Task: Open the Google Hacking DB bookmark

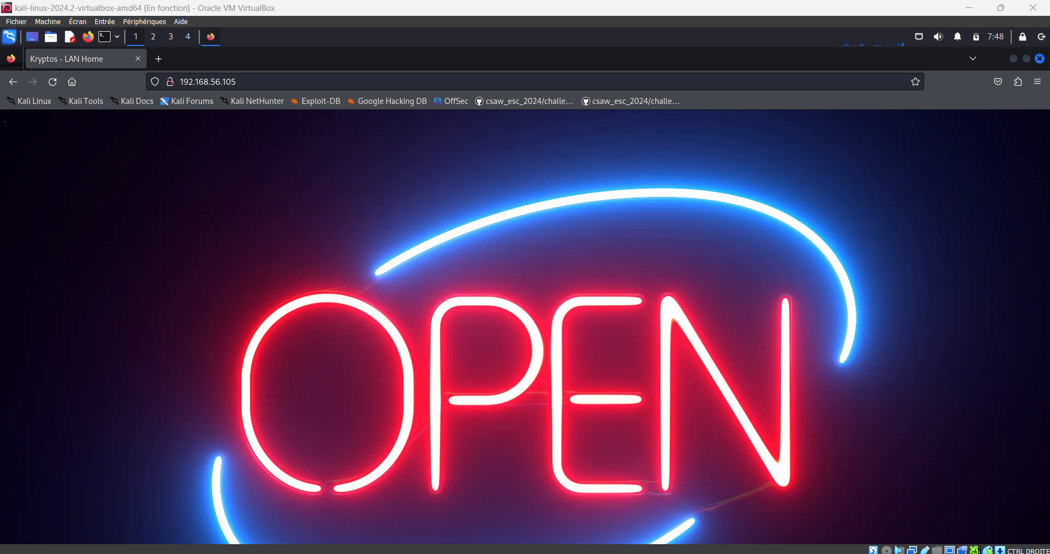Action: pos(387,101)
